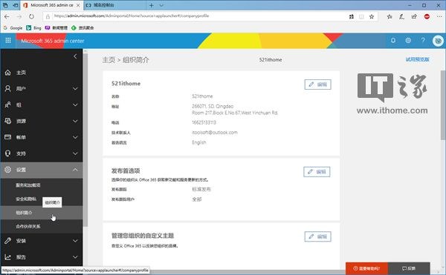Open browser more options ellipsis
This screenshot has width=446, height=275.
click(x=439, y=17)
